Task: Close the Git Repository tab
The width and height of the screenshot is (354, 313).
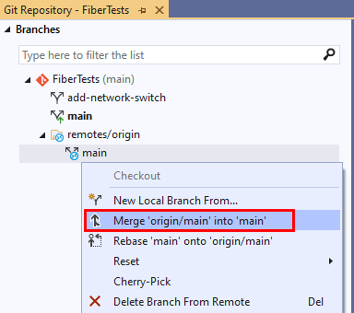Action: pyautogui.click(x=160, y=11)
